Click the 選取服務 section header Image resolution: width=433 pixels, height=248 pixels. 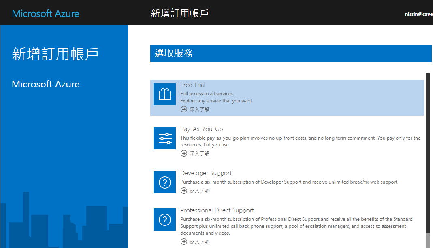(x=291, y=54)
